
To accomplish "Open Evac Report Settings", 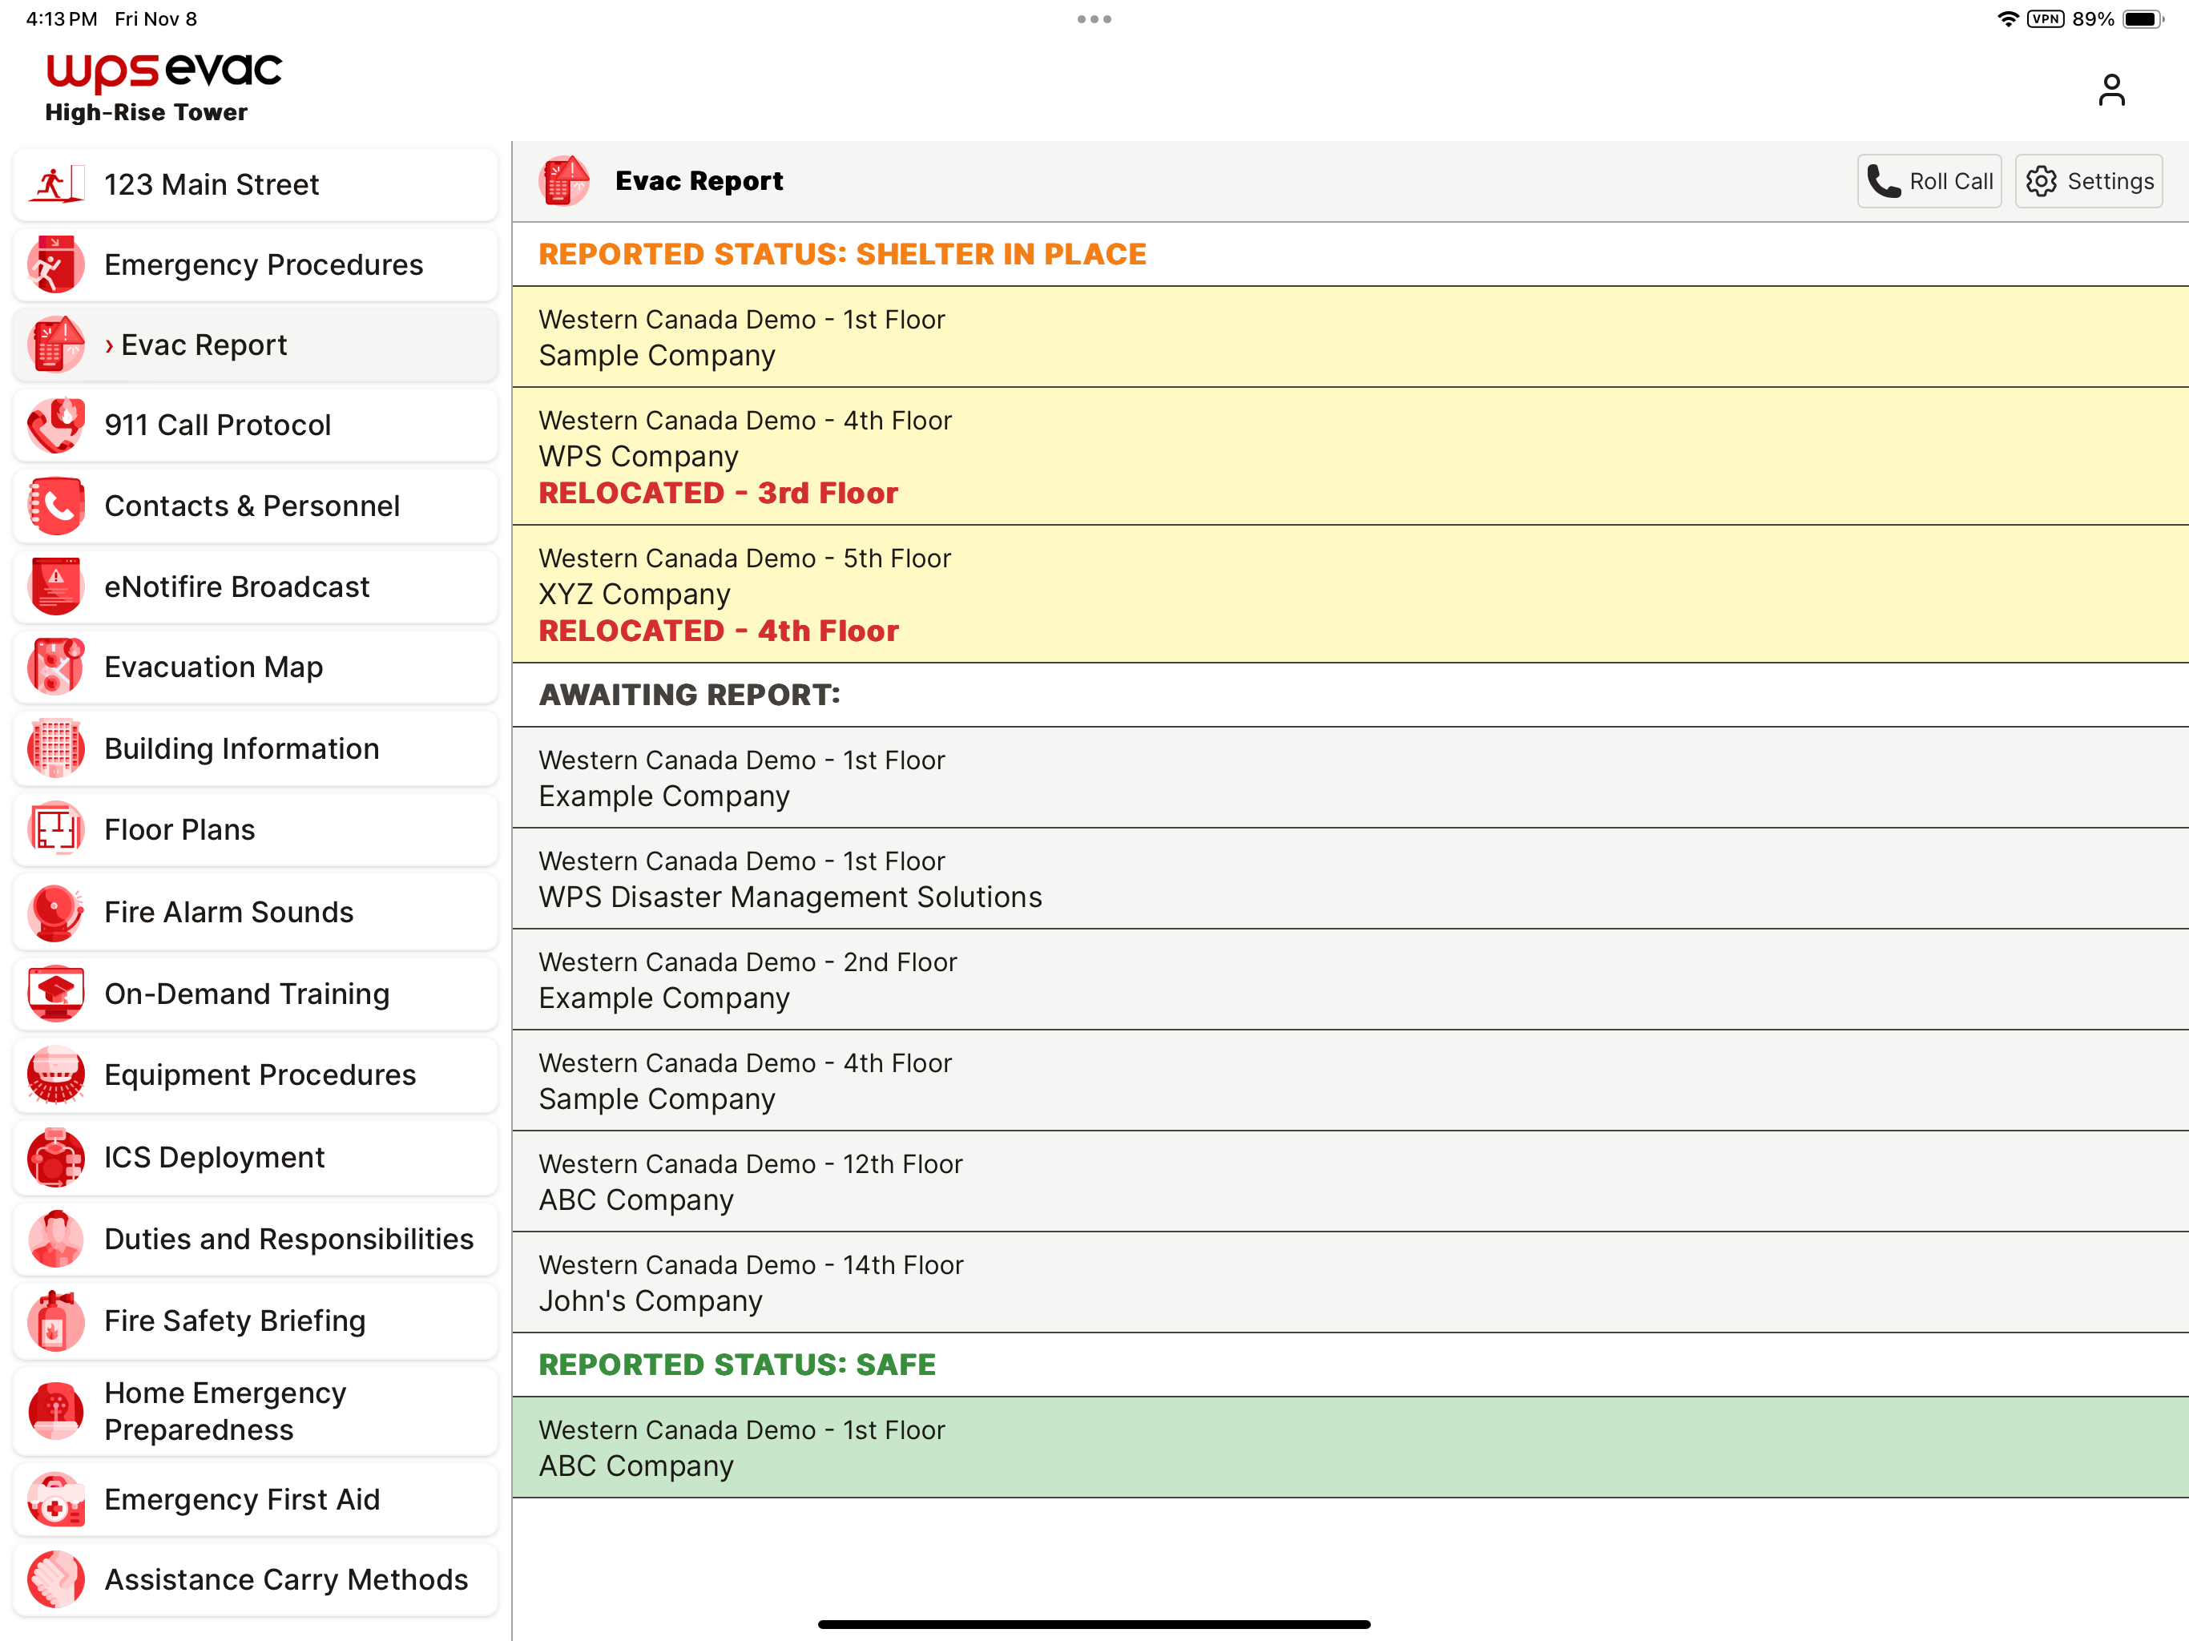I will 2088,181.
